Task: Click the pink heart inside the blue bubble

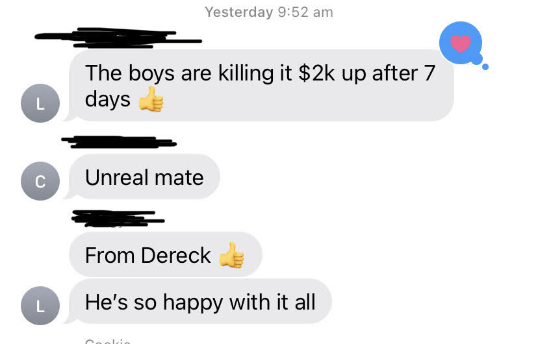Action: click(461, 43)
